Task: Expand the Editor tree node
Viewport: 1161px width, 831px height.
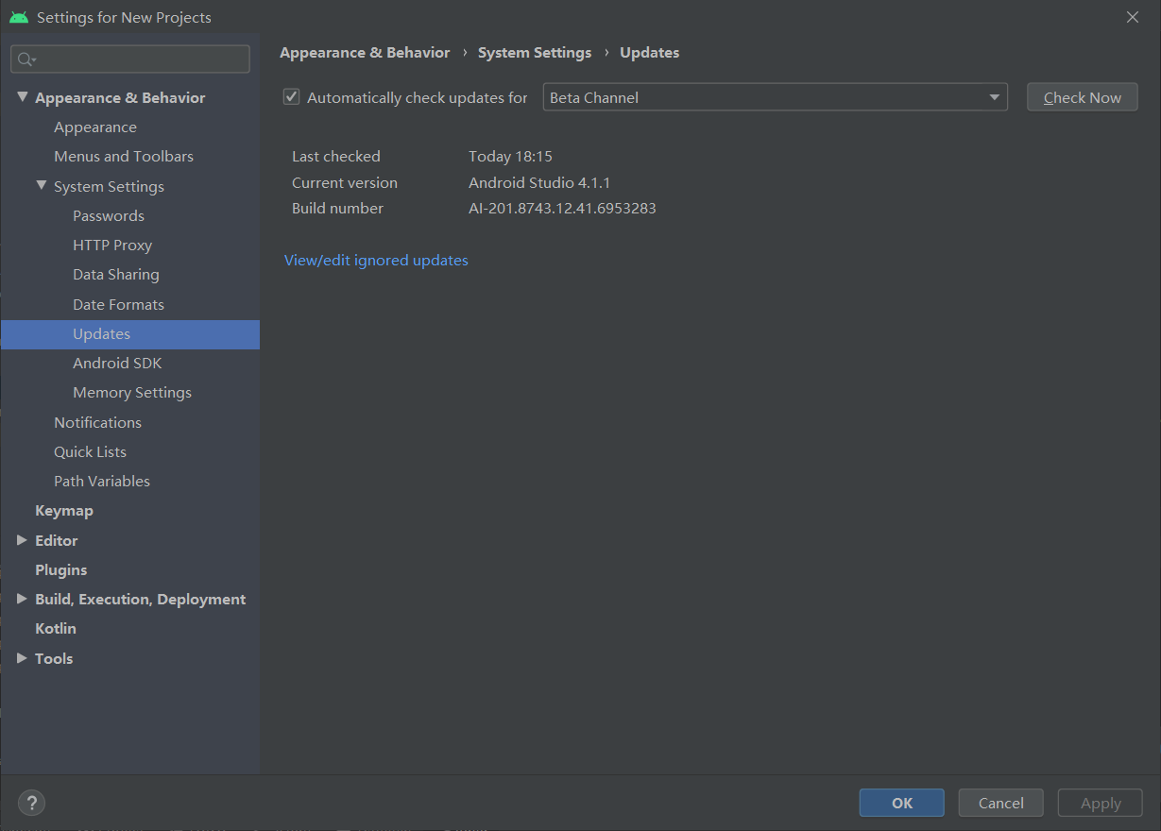Action: click(23, 540)
